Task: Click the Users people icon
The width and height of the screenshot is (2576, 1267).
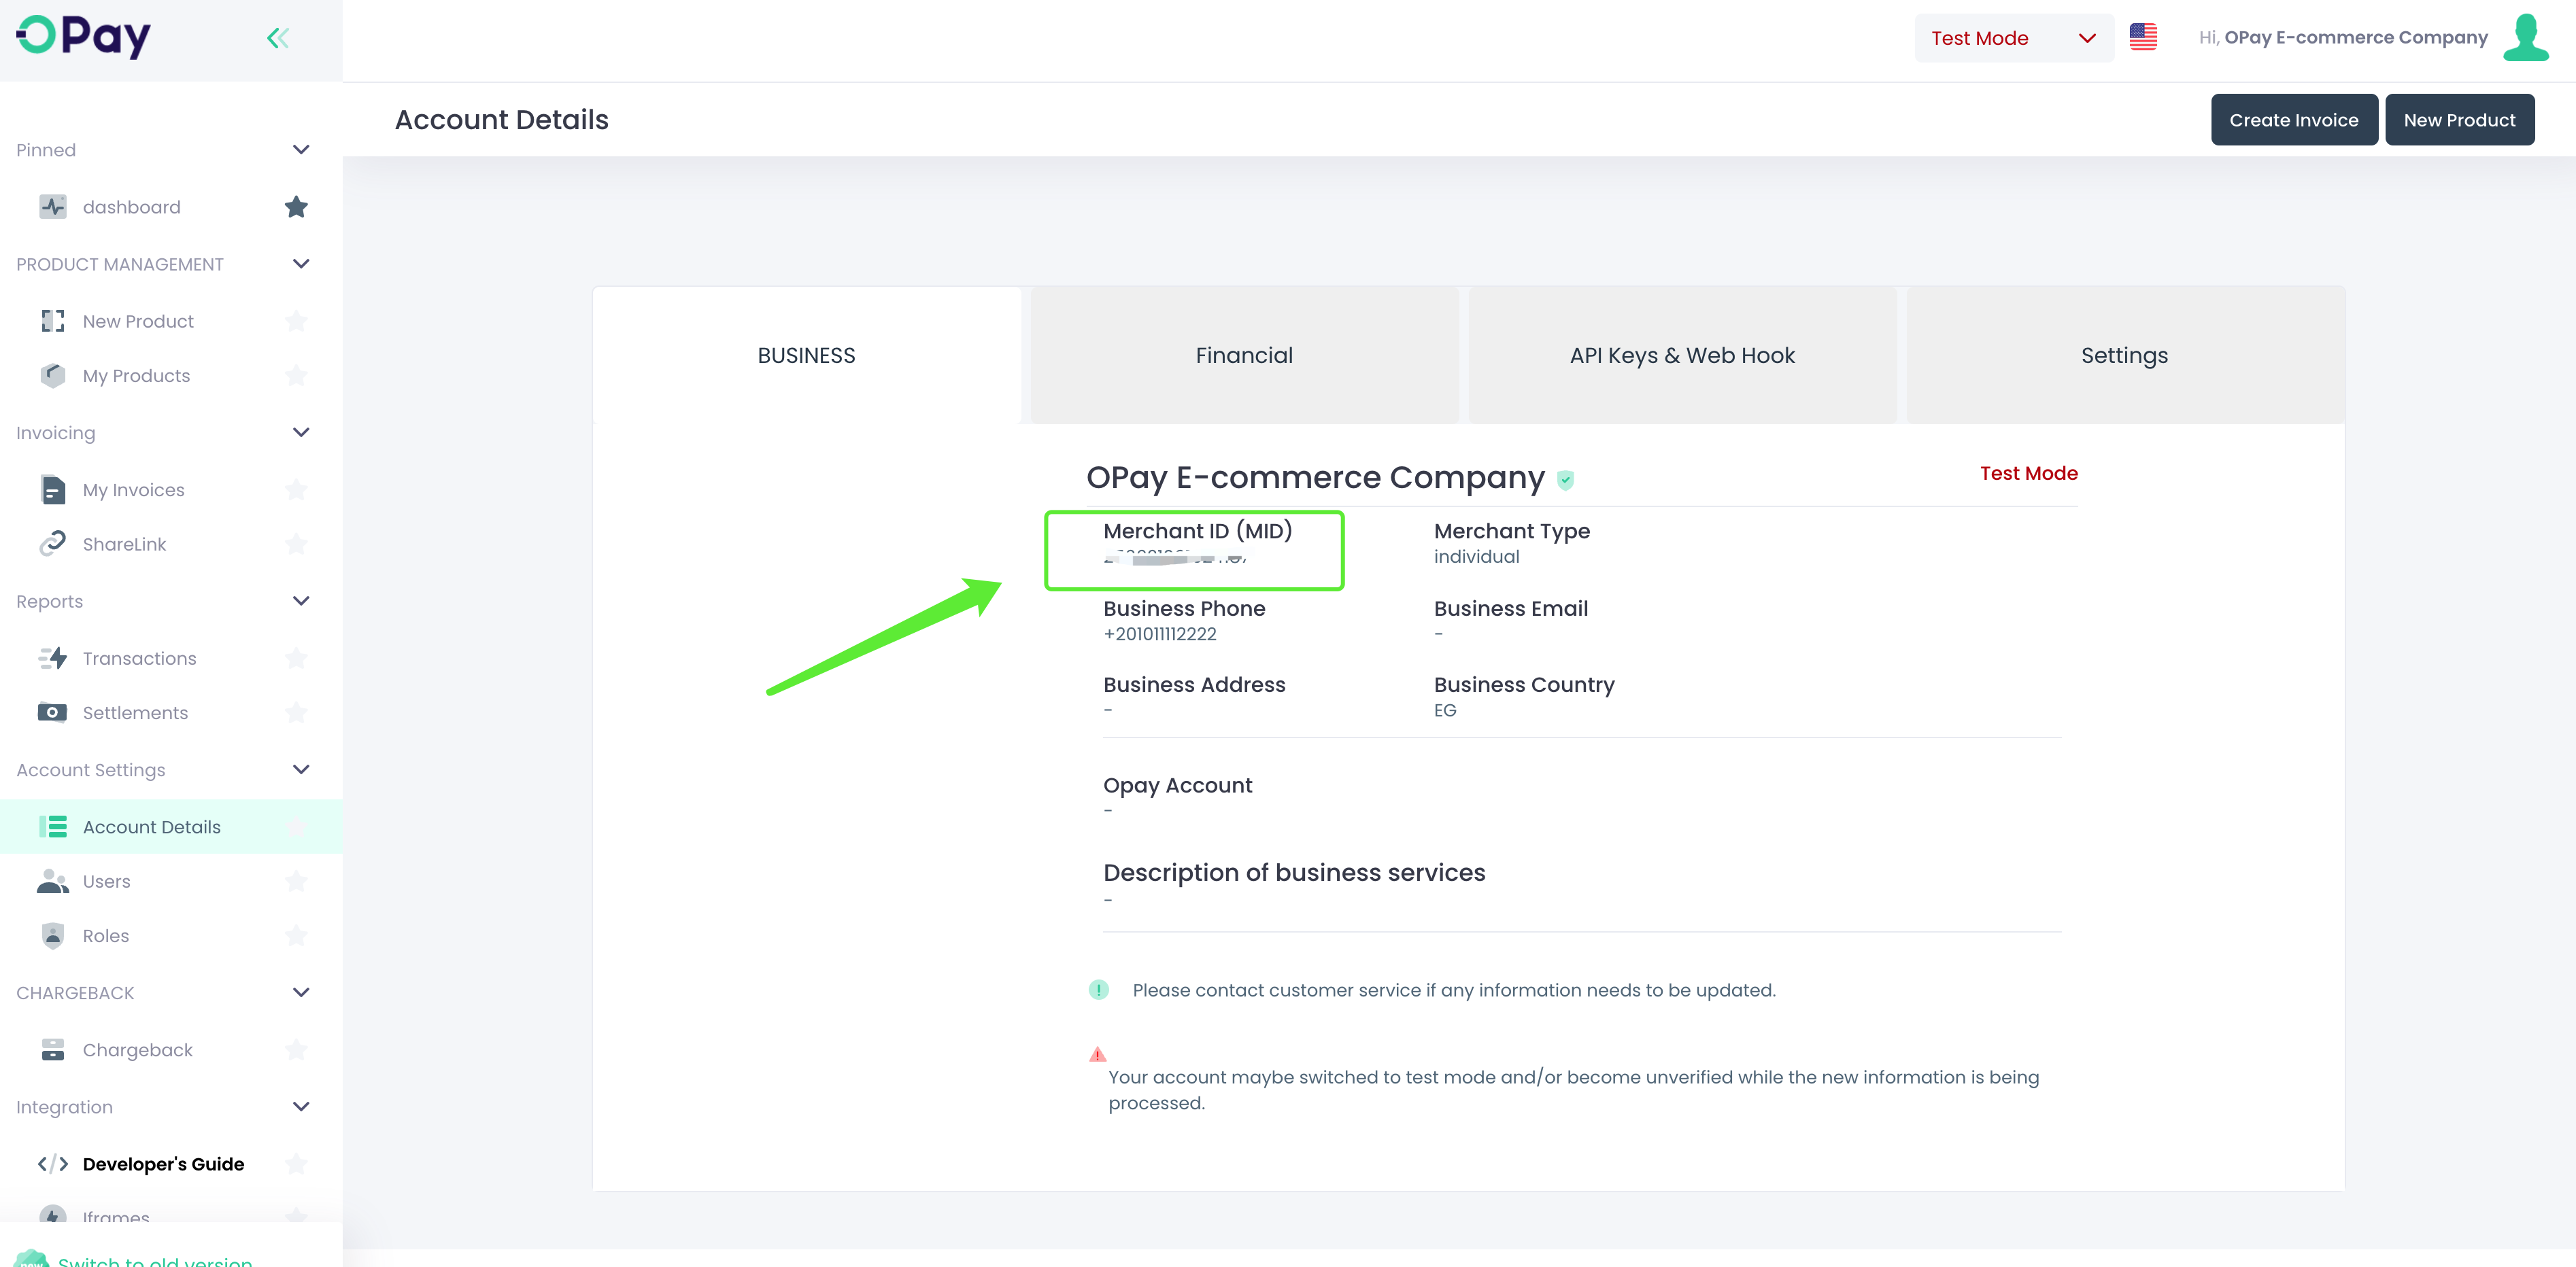Action: pos(53,882)
